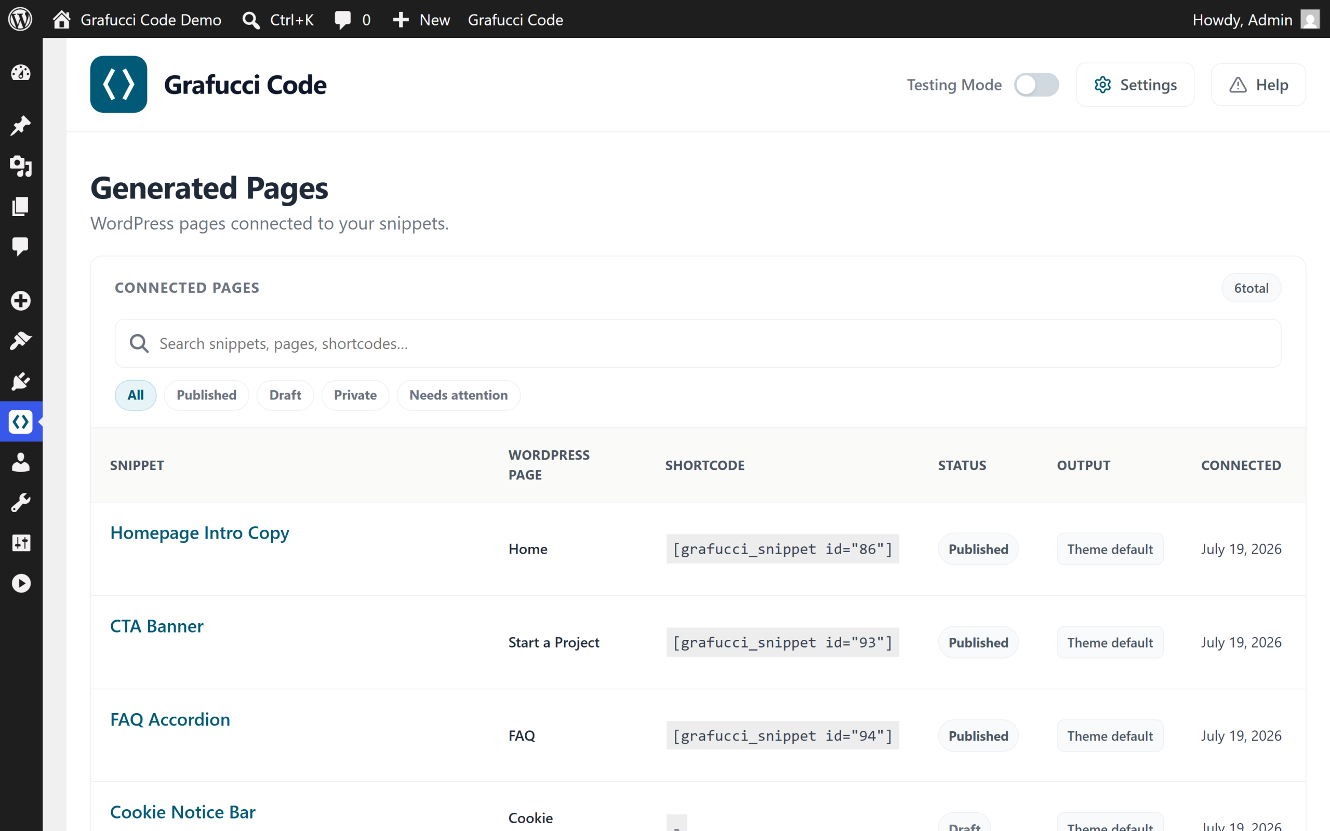Click the Search snippets input field

point(698,343)
